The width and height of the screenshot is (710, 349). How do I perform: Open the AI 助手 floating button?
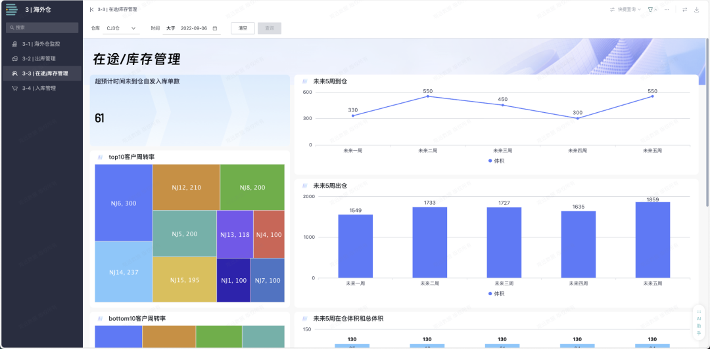(x=699, y=322)
